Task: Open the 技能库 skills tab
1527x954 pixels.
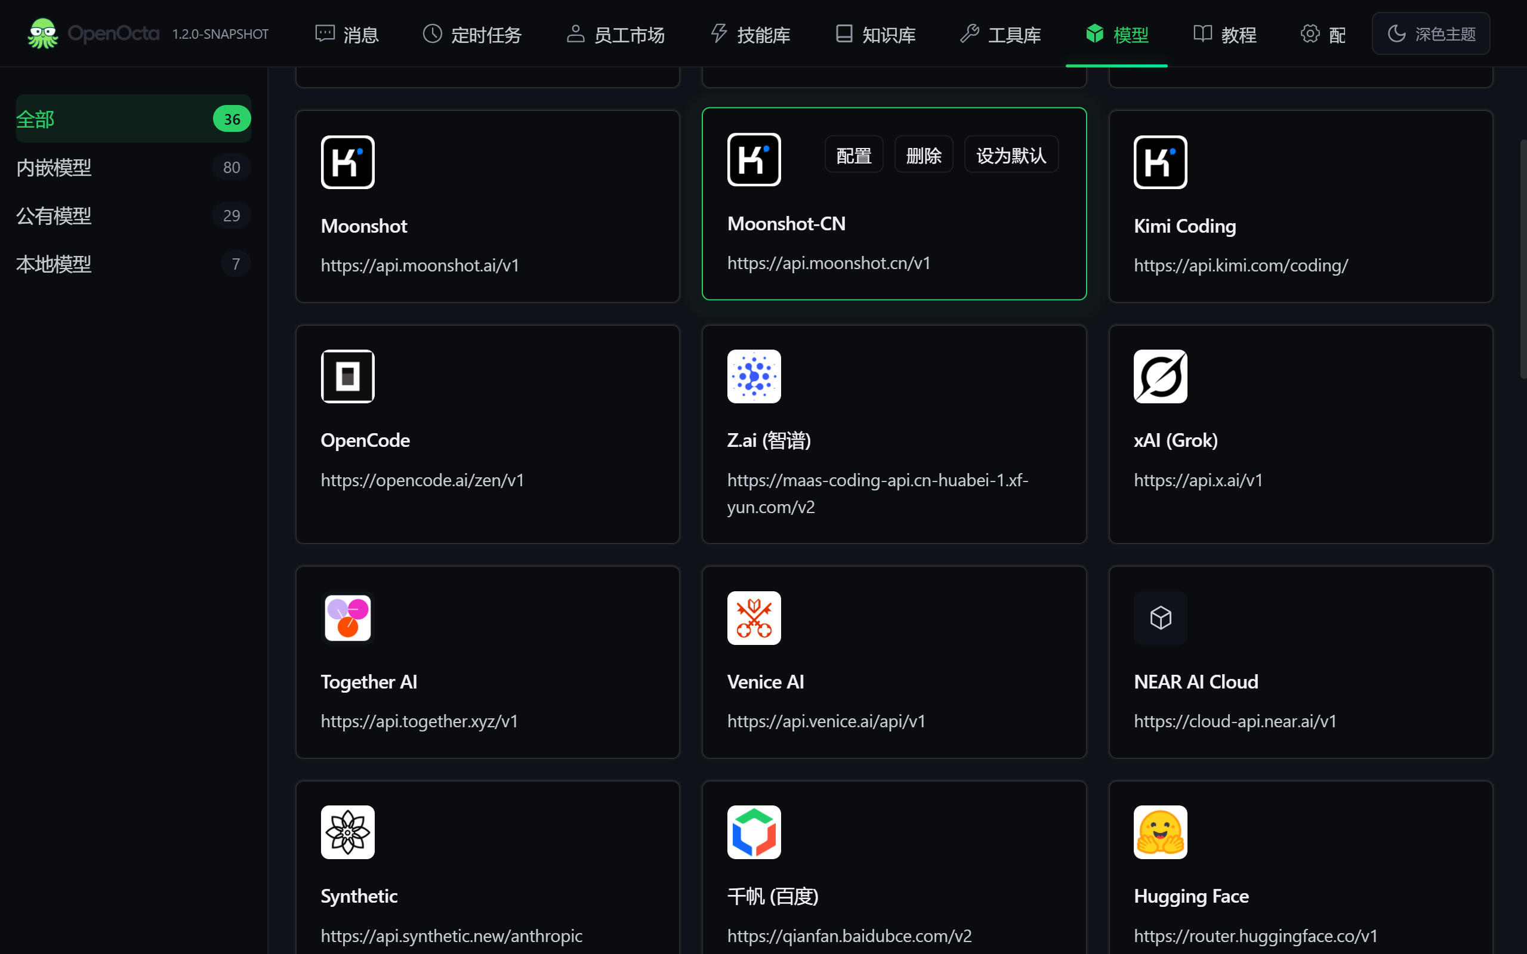Action: (749, 34)
